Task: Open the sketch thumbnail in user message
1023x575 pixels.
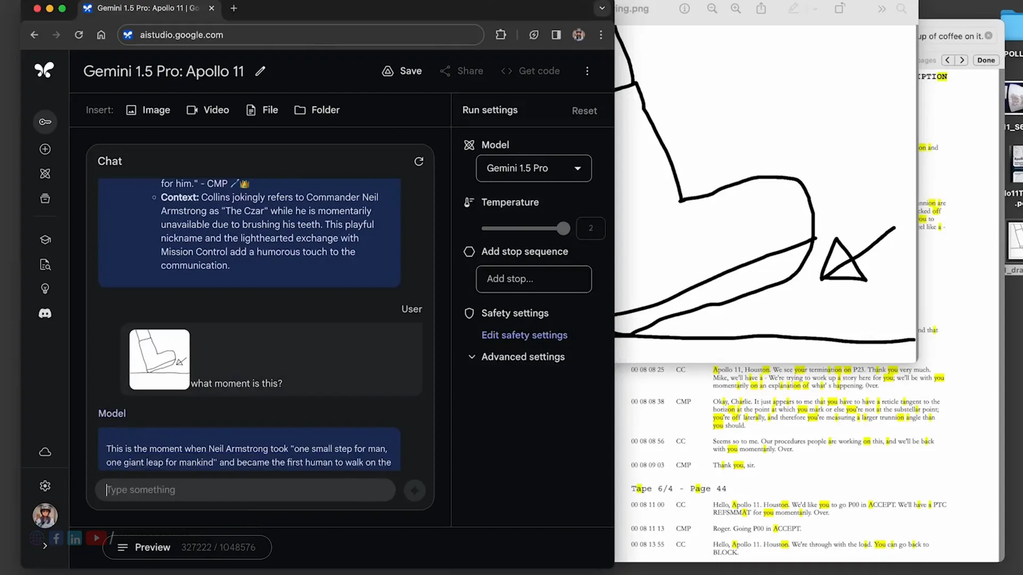Action: click(159, 359)
